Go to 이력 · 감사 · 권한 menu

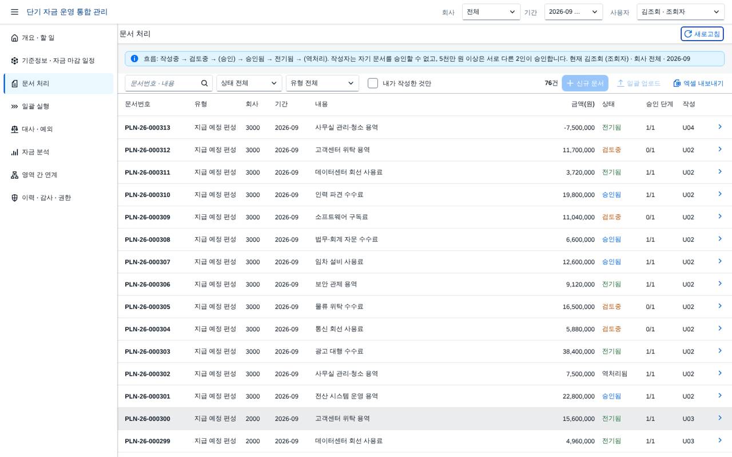[x=58, y=198]
